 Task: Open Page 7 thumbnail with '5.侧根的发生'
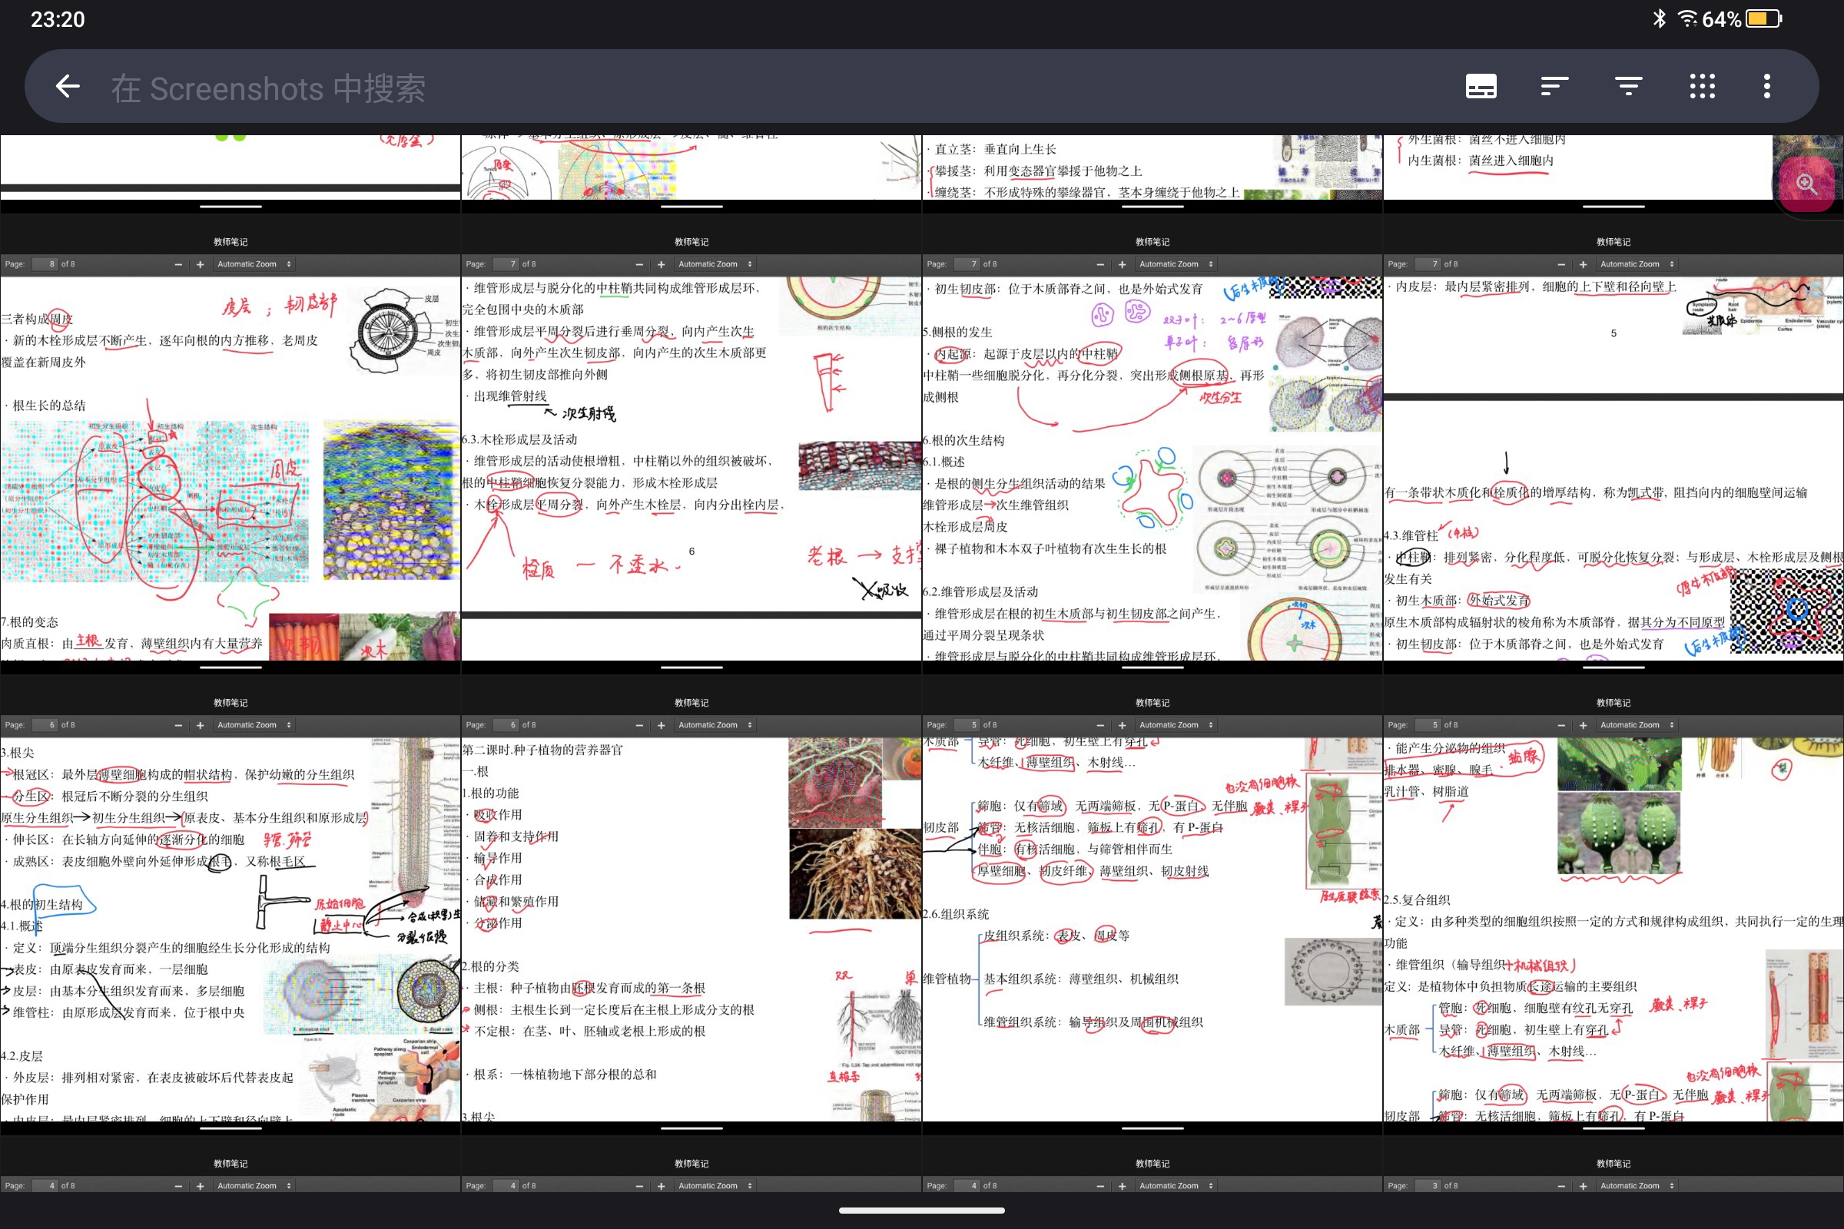pos(1152,443)
